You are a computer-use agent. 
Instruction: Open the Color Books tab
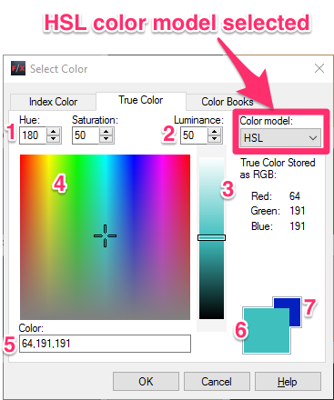(228, 102)
